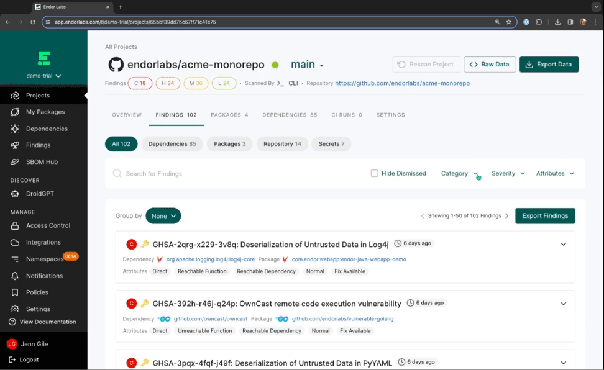Viewport: 604px width, 370px height.
Task: Go to previous page of findings
Action: (x=423, y=216)
